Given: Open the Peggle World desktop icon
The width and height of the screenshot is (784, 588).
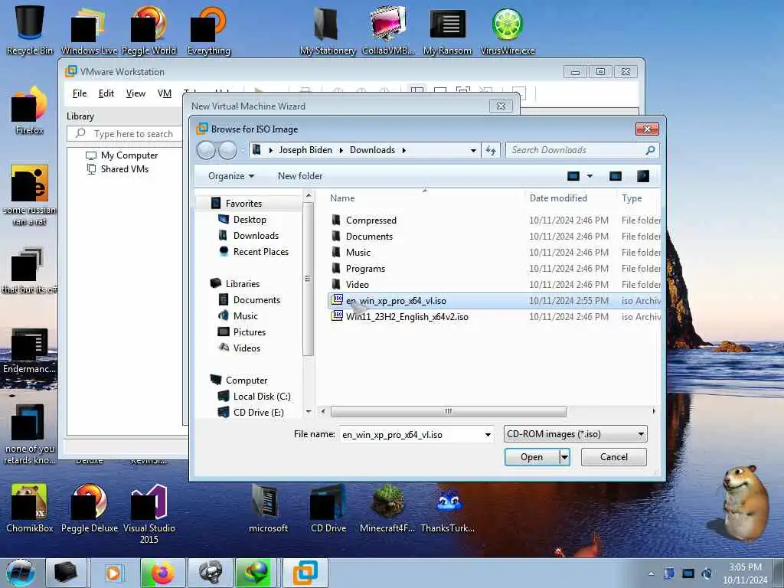Looking at the screenshot, I should (x=149, y=29).
